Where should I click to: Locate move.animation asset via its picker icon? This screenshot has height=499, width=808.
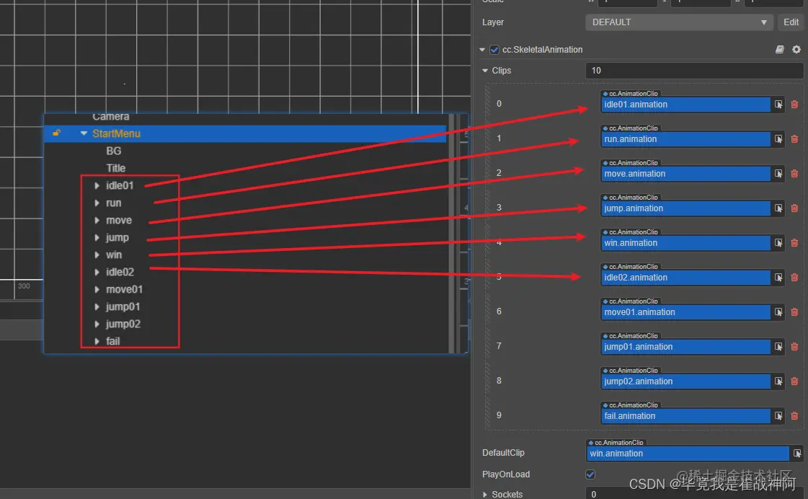[x=778, y=174]
